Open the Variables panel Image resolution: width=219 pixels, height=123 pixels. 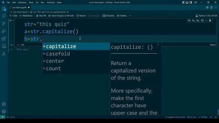click(109, 16)
